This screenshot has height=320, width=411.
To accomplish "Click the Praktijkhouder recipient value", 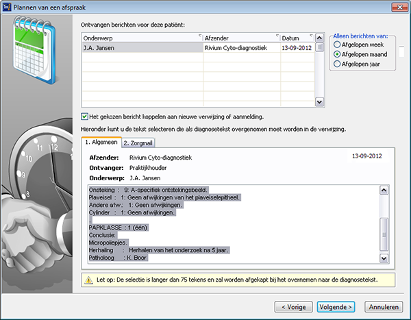I will pyautogui.click(x=148, y=168).
